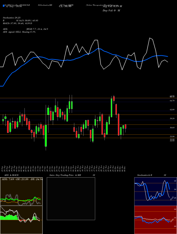Click the 'ADX & MACD' panel title
Screen dimensions: 177x234
tap(11, 175)
